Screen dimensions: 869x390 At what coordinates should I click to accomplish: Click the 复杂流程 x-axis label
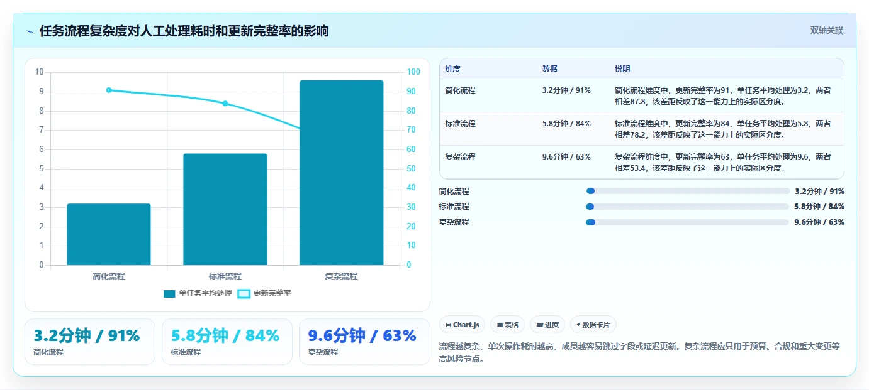[x=341, y=276]
